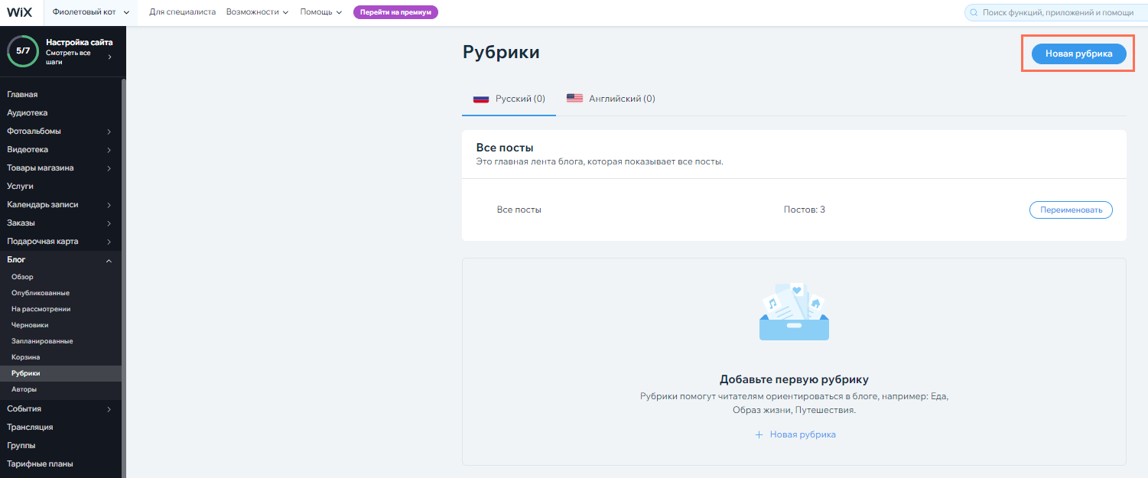Click the search field for functions and apps
This screenshot has height=478, width=1148.
pyautogui.click(x=1056, y=13)
